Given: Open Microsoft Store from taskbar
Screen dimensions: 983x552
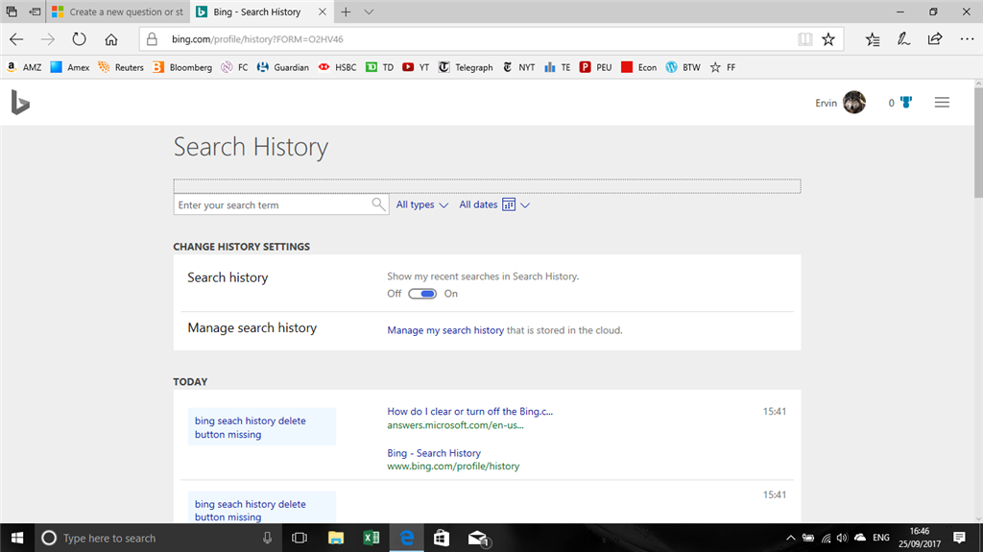Looking at the screenshot, I should coord(442,538).
